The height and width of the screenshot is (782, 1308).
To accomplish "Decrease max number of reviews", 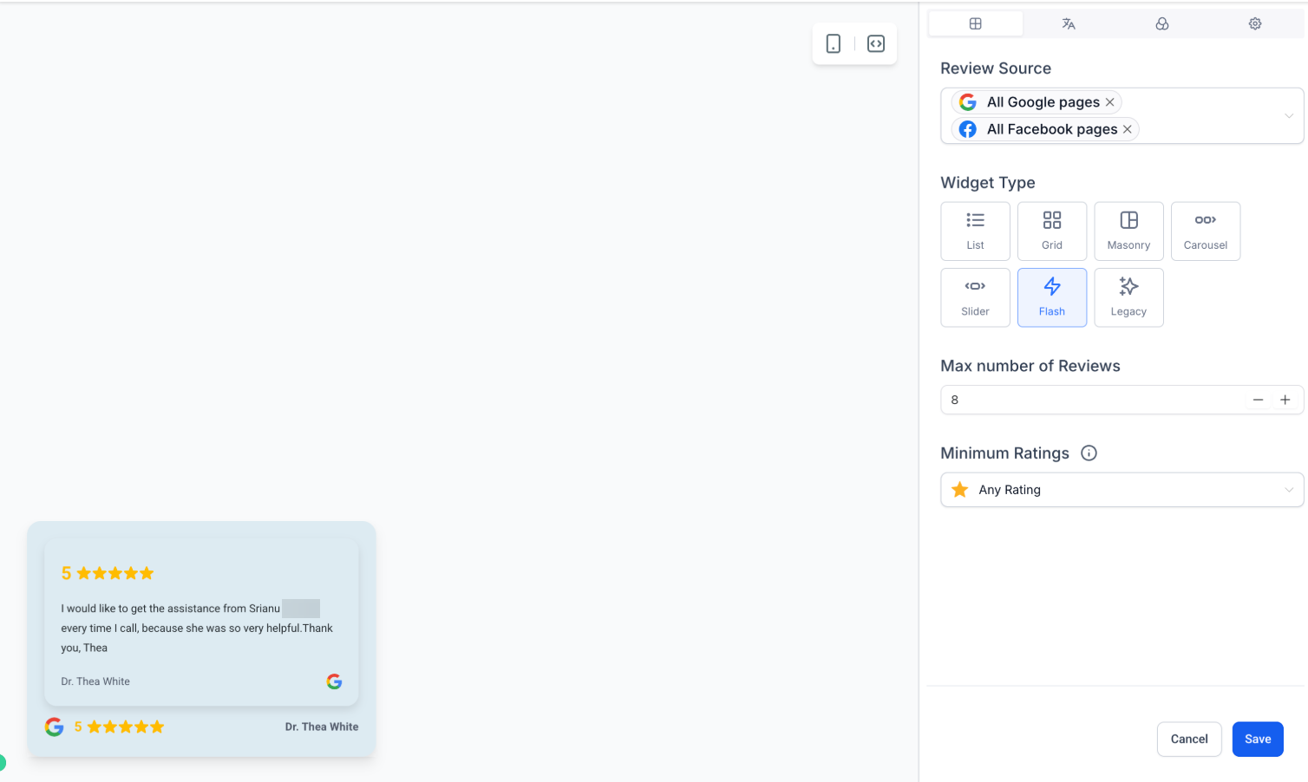I will (1258, 400).
